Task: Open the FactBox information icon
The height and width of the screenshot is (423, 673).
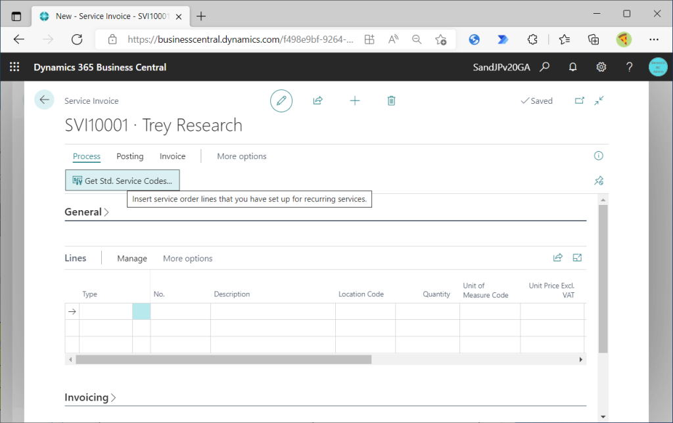Action: (x=598, y=156)
